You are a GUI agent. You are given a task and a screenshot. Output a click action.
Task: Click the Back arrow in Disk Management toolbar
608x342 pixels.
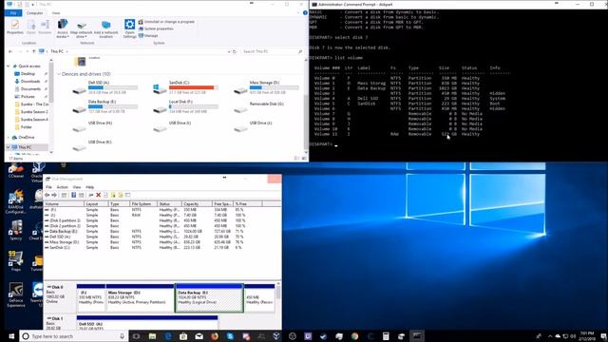click(x=47, y=195)
